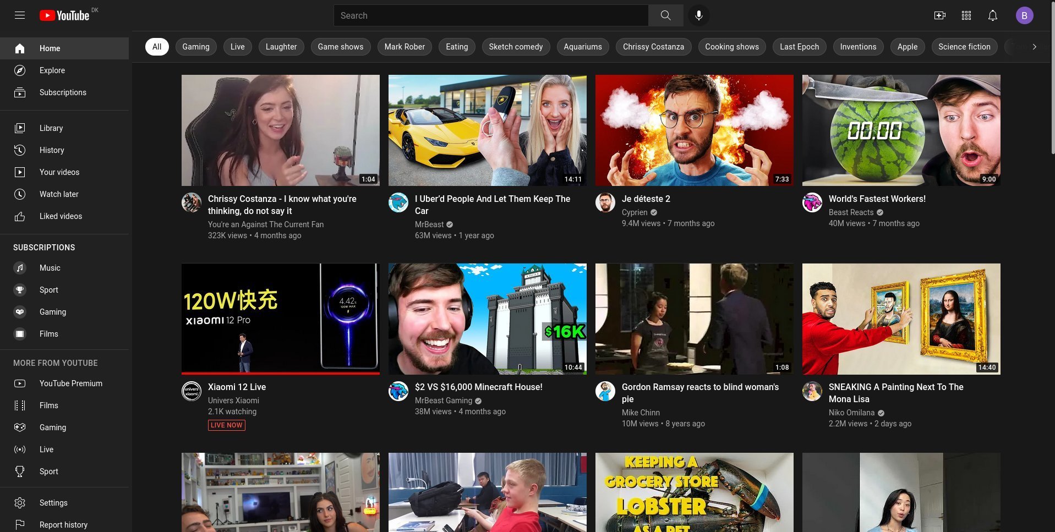
Task: Open $2 VS $16,000 Minecraft House! title
Action: click(x=479, y=387)
